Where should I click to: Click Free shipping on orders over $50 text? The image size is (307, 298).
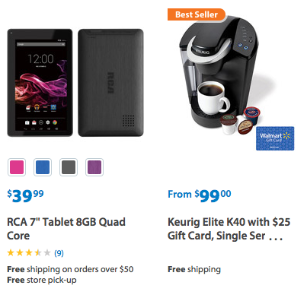[x=70, y=269]
